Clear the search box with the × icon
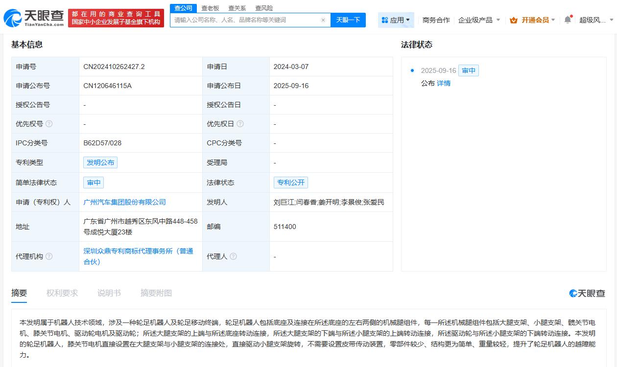 tap(322, 20)
